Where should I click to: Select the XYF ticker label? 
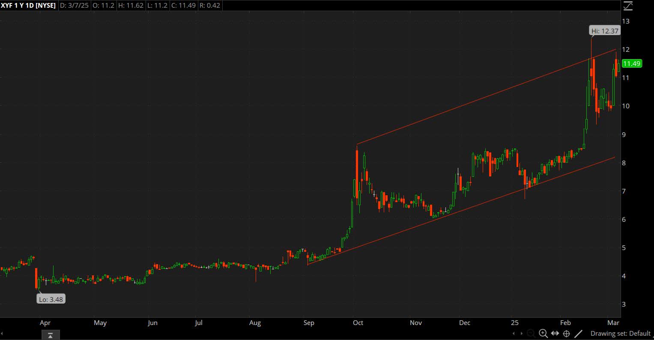click(7, 6)
